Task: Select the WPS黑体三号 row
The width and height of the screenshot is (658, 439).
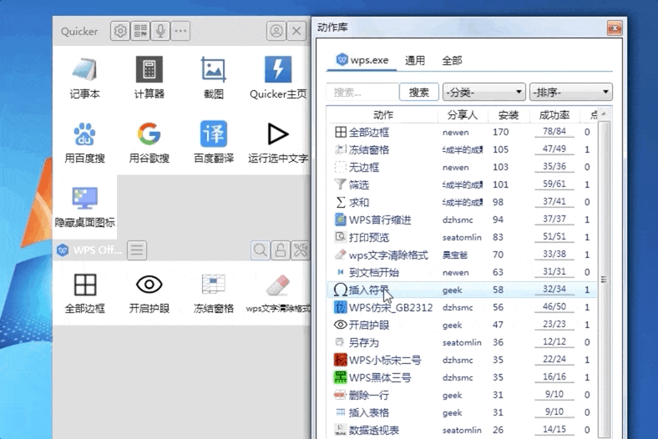Action: [462, 377]
